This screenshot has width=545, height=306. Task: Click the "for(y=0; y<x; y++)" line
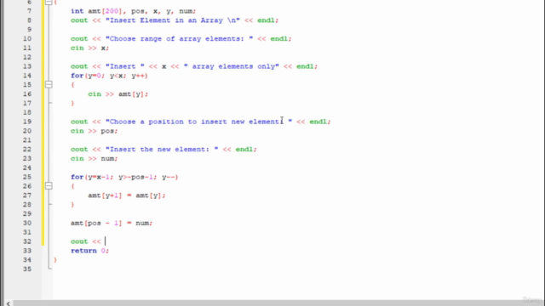coord(109,76)
